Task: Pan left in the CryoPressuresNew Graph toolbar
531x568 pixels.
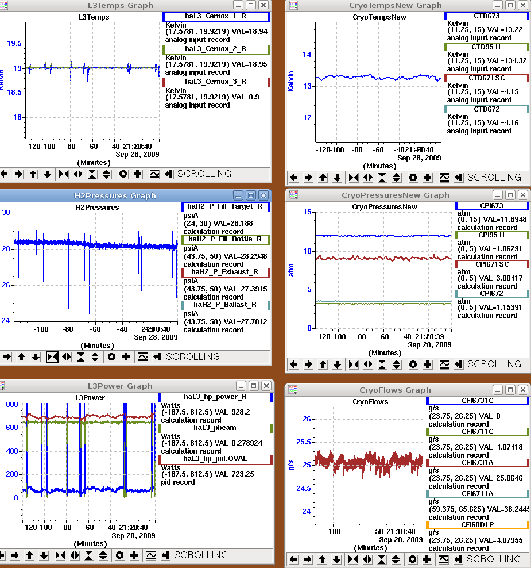Action: 294,364
